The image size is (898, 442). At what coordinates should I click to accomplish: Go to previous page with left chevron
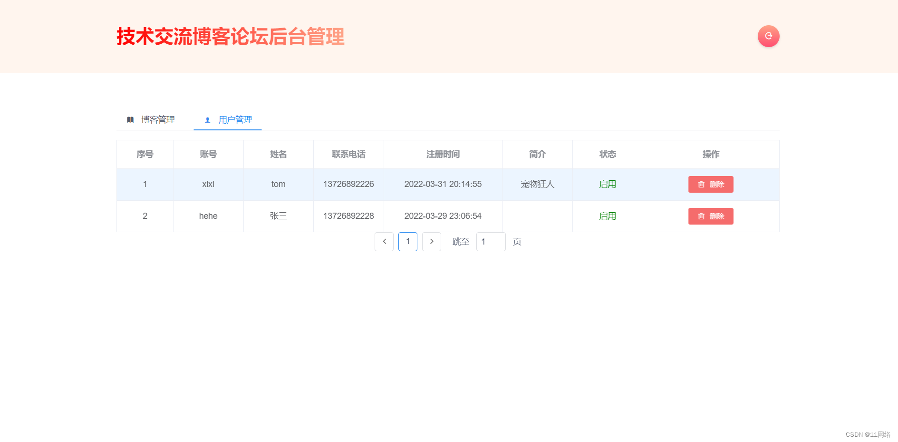point(384,242)
